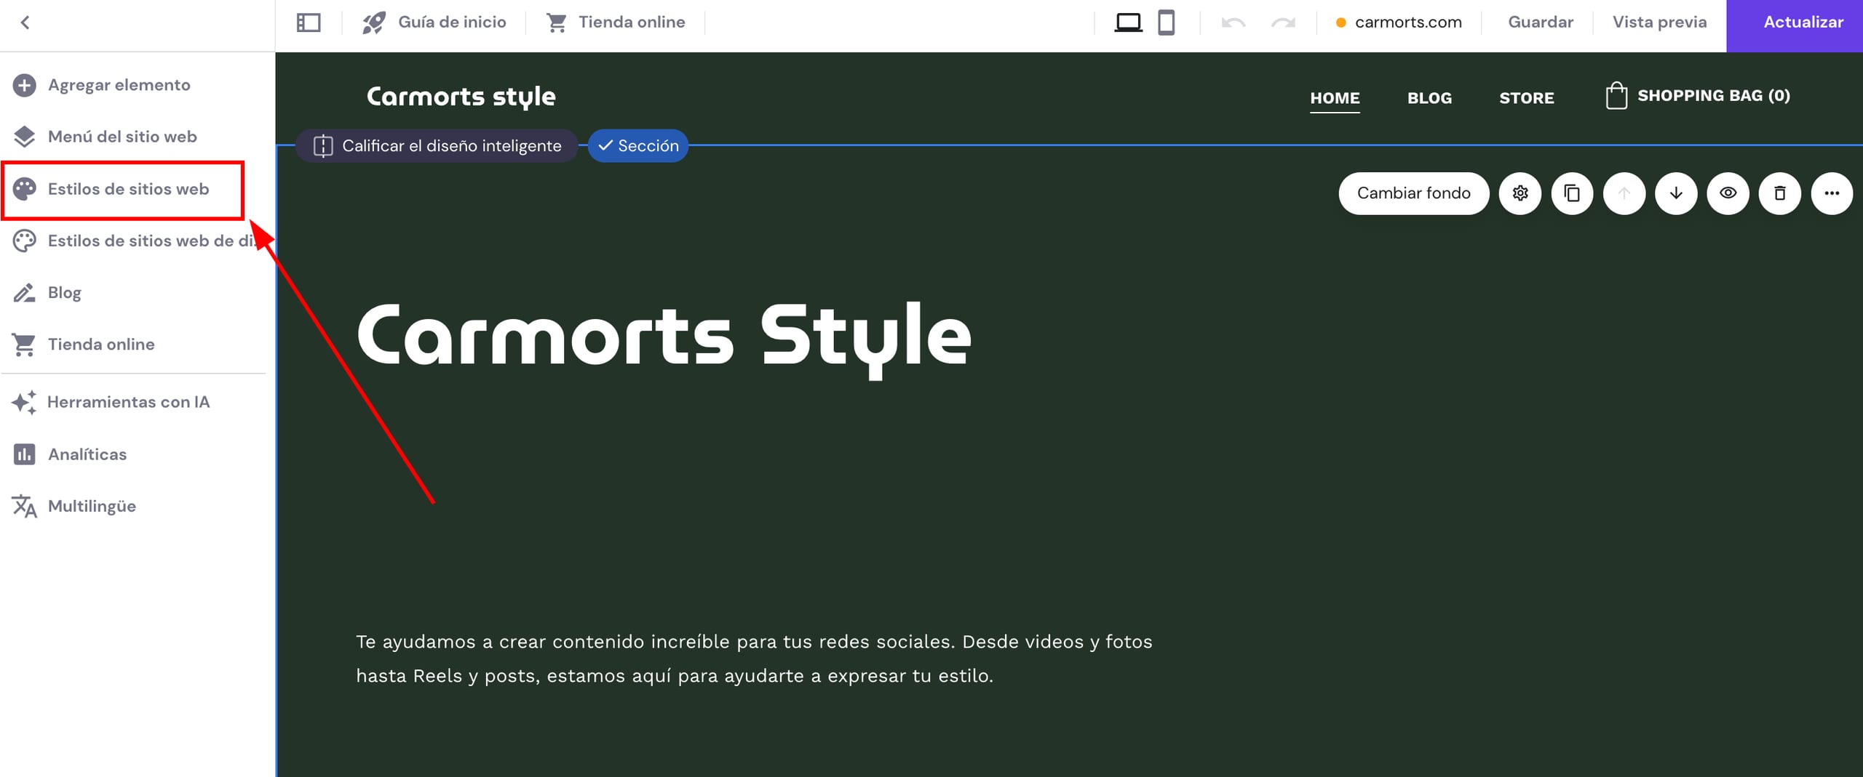Switch to desktop preview mode
The image size is (1863, 777).
[1128, 23]
